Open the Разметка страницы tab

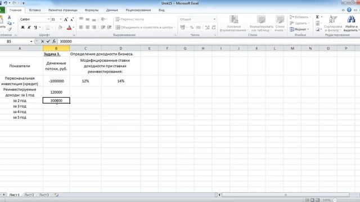pos(62,10)
